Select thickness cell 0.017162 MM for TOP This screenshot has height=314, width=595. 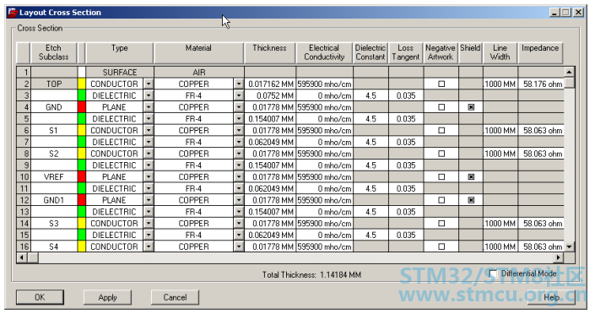[x=270, y=84]
